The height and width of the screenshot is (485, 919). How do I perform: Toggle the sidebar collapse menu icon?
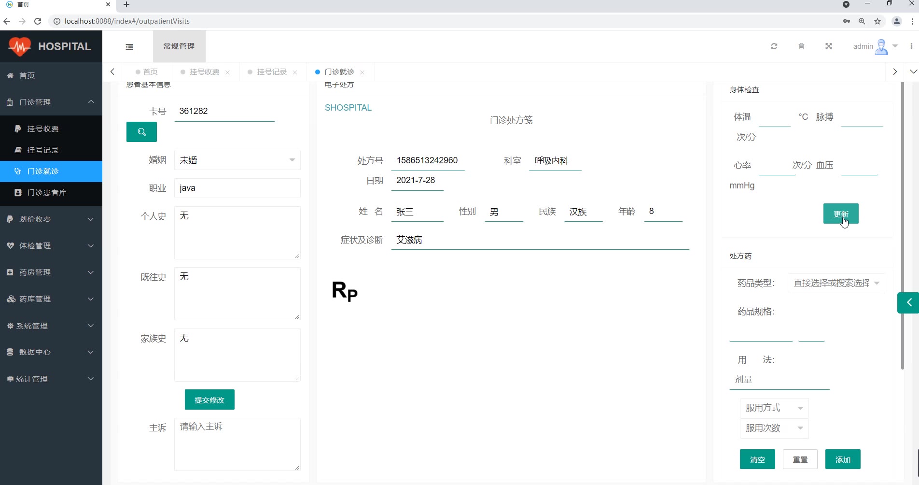129,47
